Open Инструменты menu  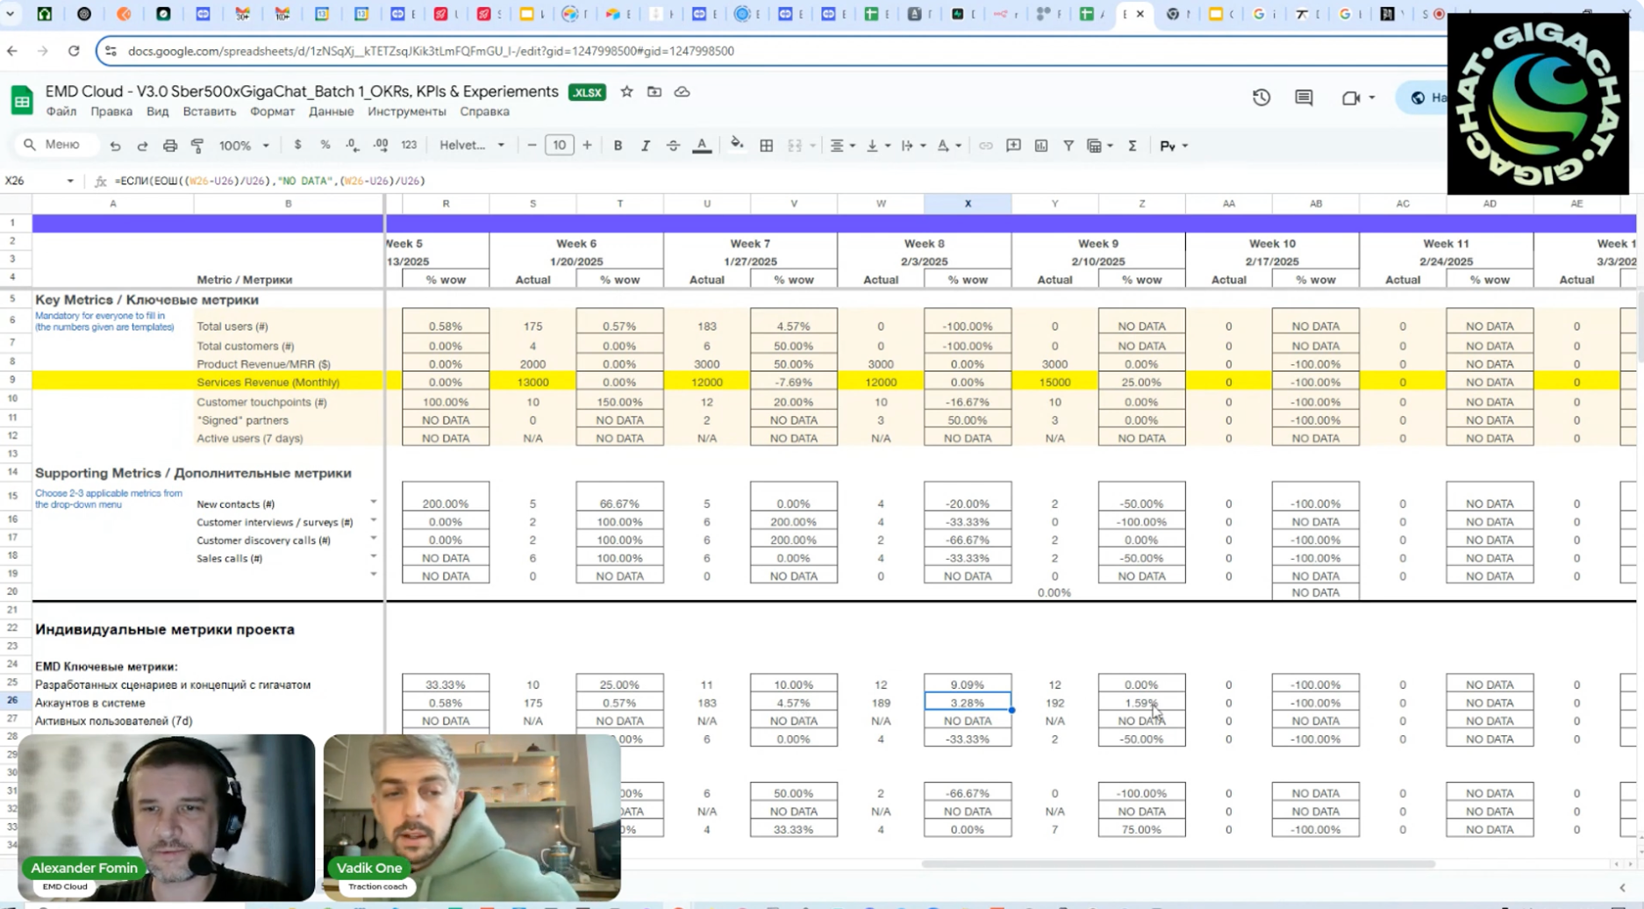point(407,111)
